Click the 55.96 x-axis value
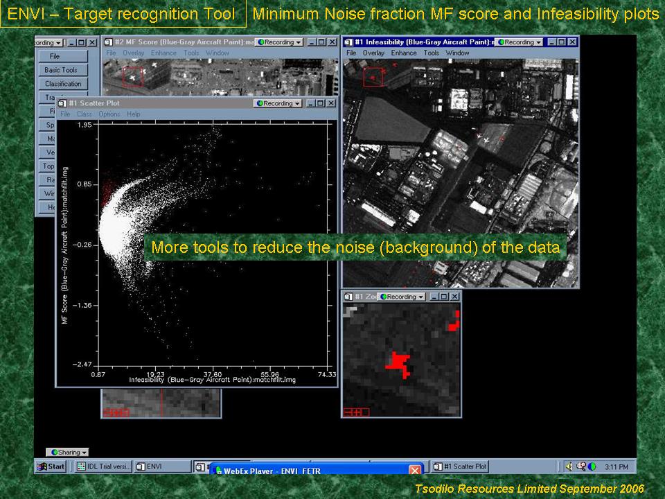 269,374
